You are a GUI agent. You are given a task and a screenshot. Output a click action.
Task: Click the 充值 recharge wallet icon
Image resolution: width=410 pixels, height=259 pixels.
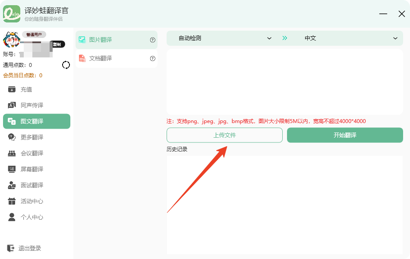(x=12, y=89)
